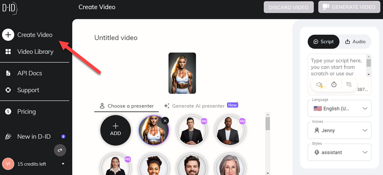Screen dimensions: 383x175
Task: Click ADD to upload a presenter
Action: pos(116,130)
